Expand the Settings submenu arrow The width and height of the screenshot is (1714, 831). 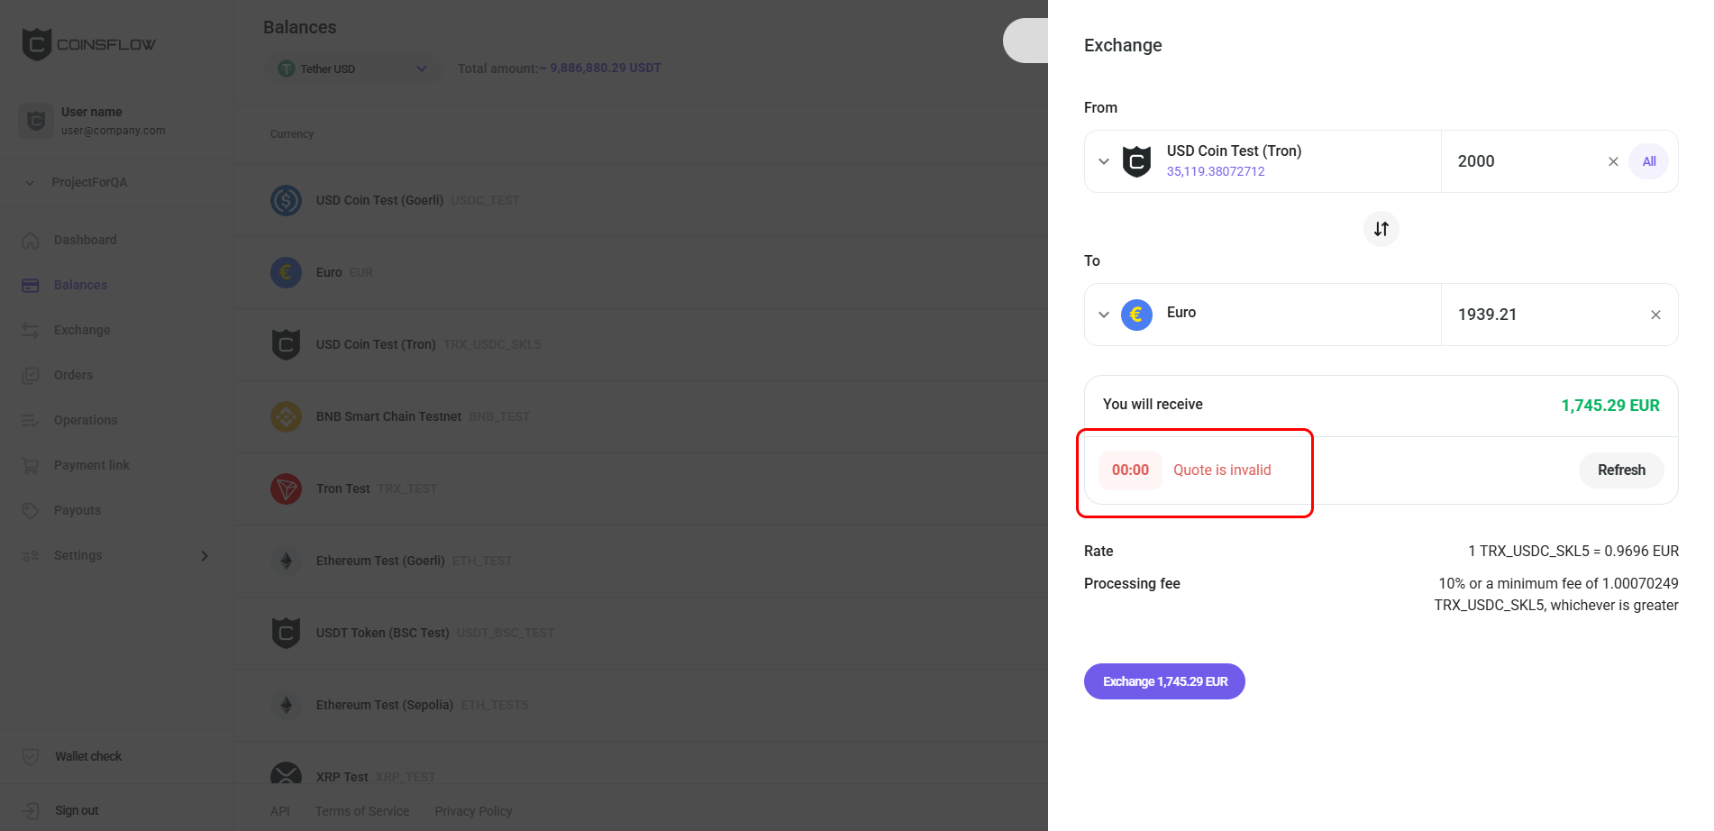(x=205, y=555)
